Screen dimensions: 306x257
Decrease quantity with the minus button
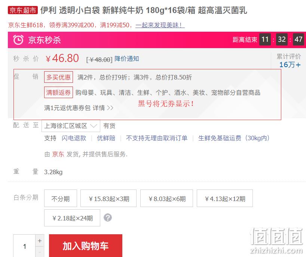[40, 252]
